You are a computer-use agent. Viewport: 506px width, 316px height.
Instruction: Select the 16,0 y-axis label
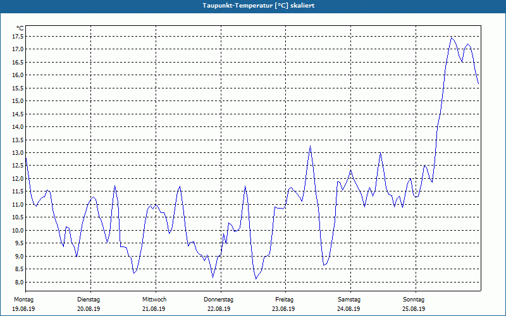[18, 75]
